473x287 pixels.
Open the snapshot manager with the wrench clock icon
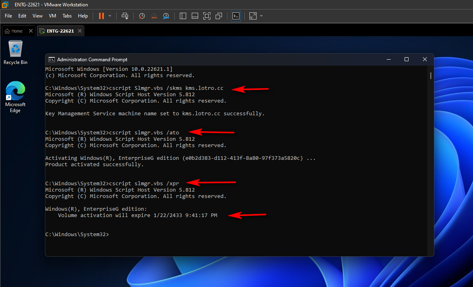pyautogui.click(x=166, y=16)
